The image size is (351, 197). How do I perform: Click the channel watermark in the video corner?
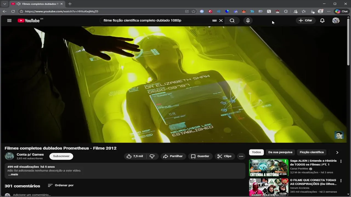tap(339, 135)
